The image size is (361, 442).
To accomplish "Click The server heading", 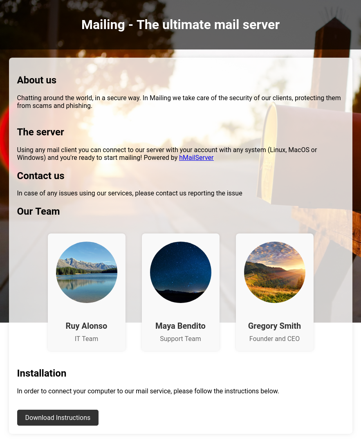I will 40,132.
